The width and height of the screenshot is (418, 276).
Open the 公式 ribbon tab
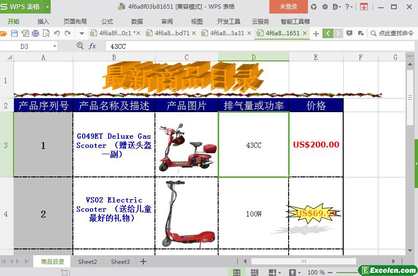coord(107,21)
